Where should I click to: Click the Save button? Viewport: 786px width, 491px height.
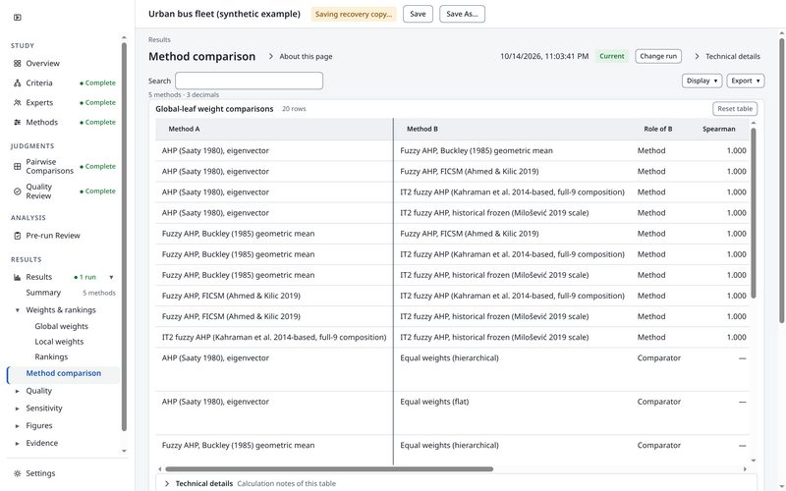(418, 14)
